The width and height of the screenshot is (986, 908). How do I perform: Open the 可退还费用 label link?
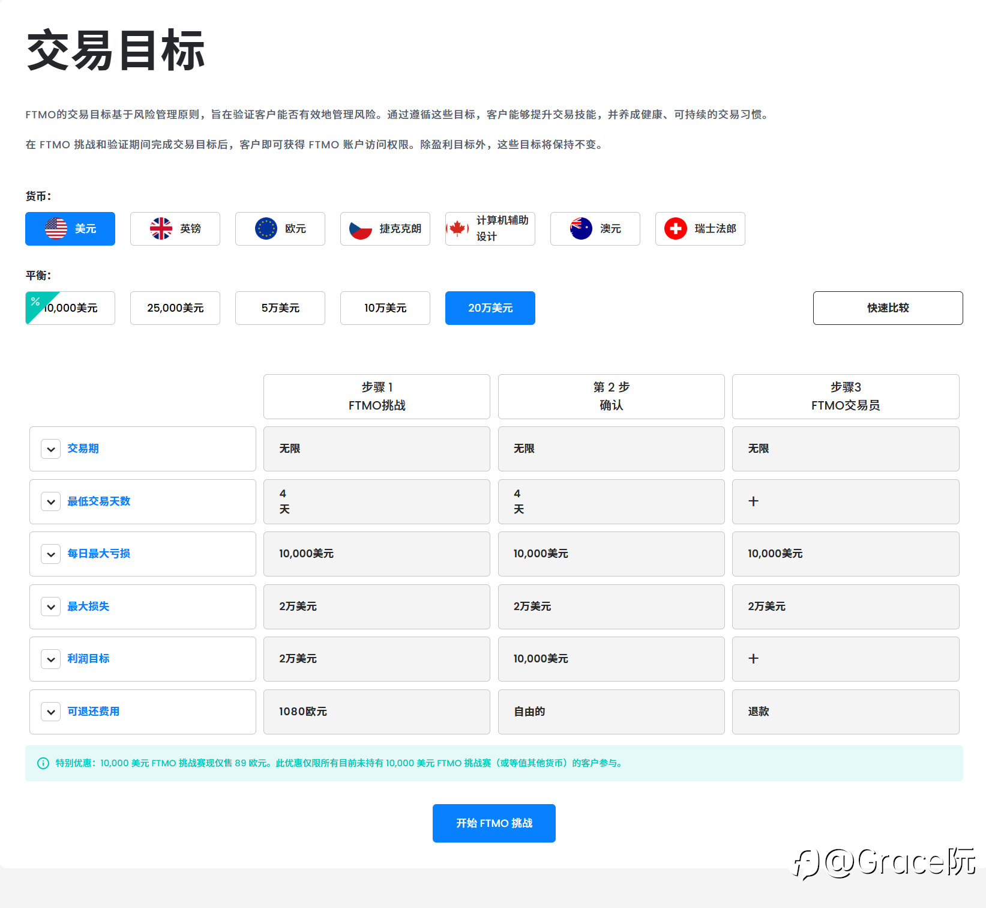pos(94,712)
